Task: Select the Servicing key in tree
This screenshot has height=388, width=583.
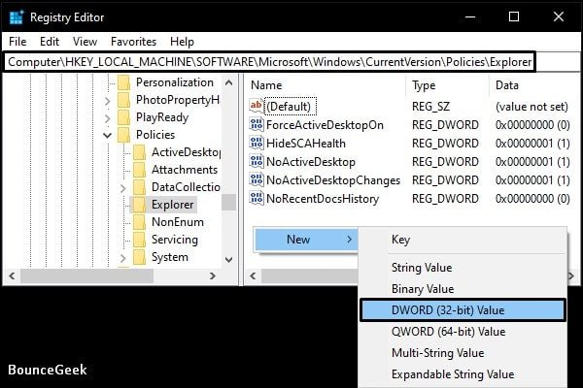Action: [174, 240]
